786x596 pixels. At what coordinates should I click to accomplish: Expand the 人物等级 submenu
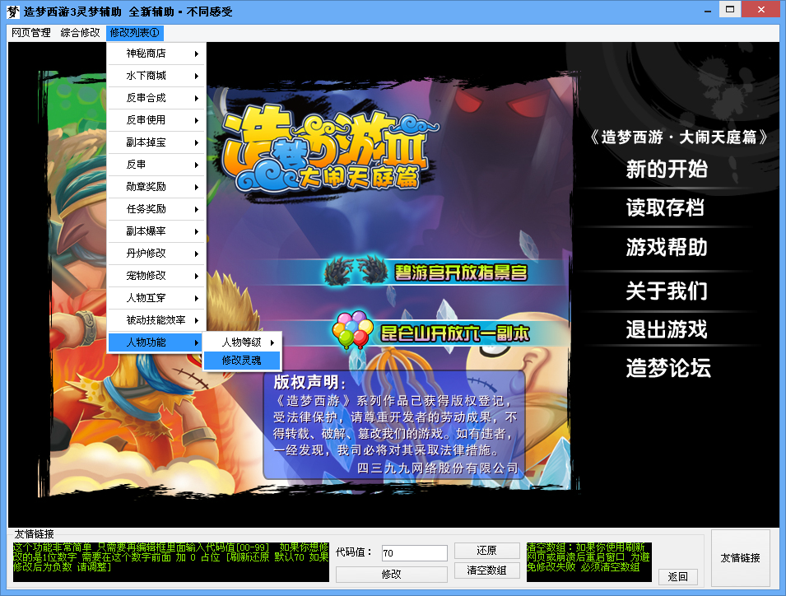242,342
